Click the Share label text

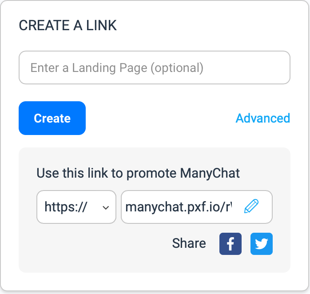[189, 243]
